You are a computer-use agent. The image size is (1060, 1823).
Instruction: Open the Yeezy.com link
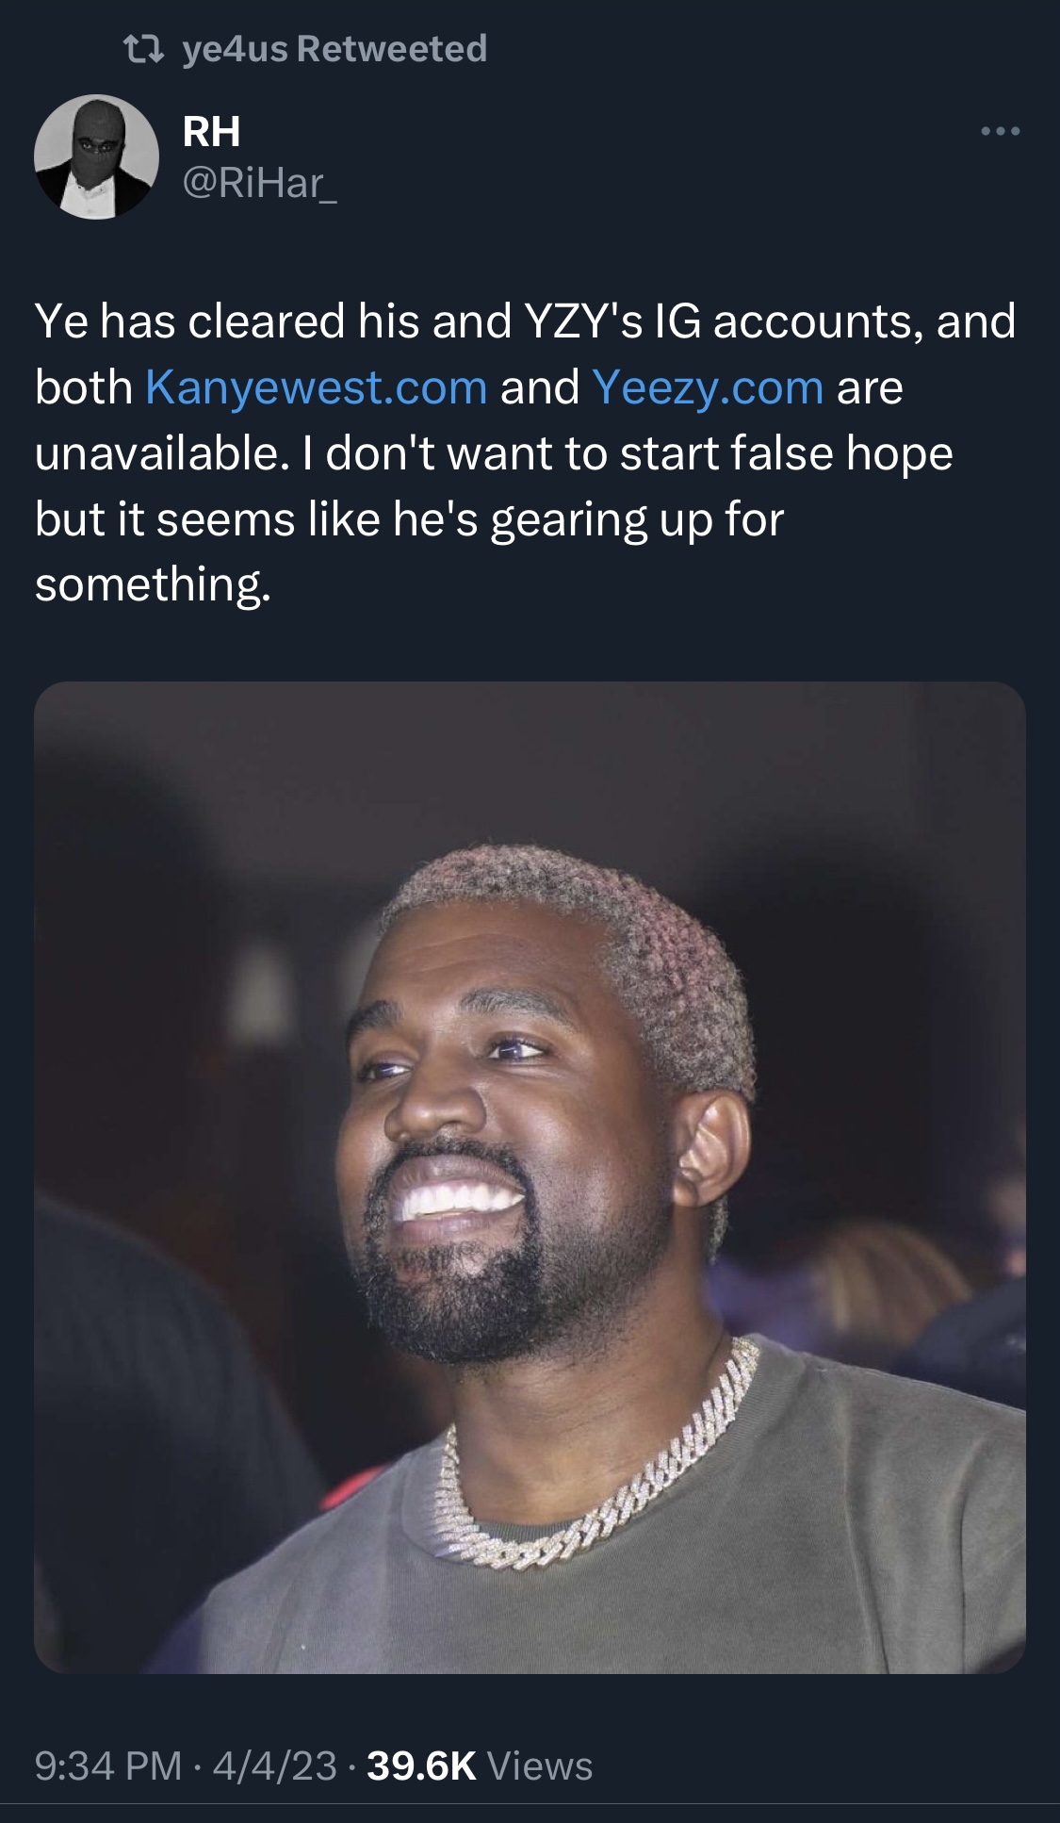point(709,387)
